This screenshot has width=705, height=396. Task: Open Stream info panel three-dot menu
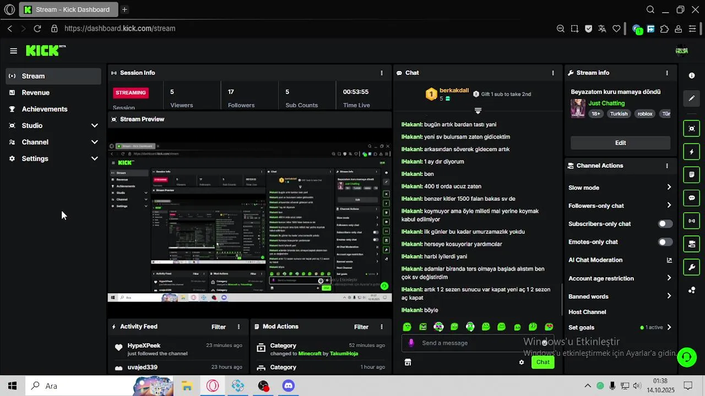coord(667,73)
